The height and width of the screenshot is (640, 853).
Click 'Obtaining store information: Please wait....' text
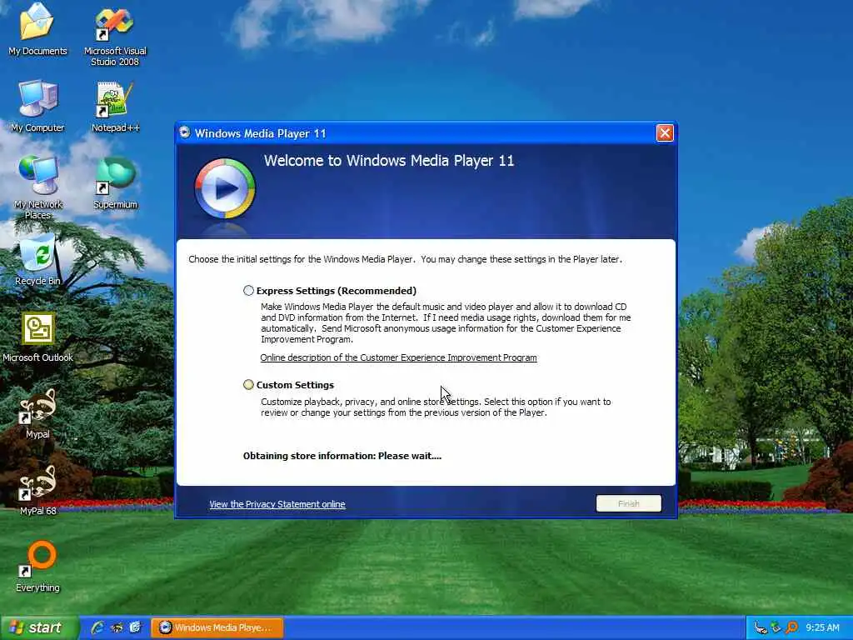pyautogui.click(x=342, y=456)
